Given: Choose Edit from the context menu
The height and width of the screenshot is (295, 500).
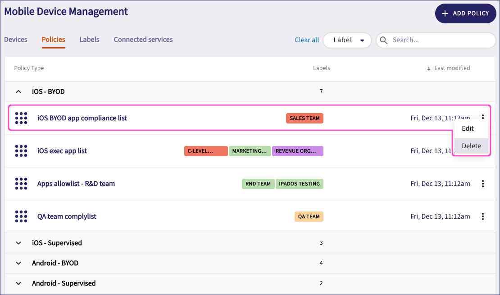Looking at the screenshot, I should point(468,128).
